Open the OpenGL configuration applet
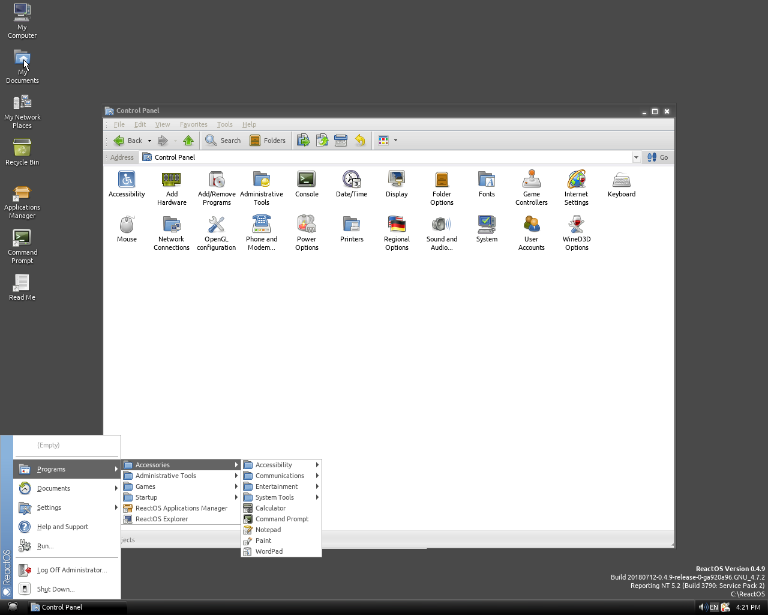Image resolution: width=768 pixels, height=615 pixels. tap(217, 233)
